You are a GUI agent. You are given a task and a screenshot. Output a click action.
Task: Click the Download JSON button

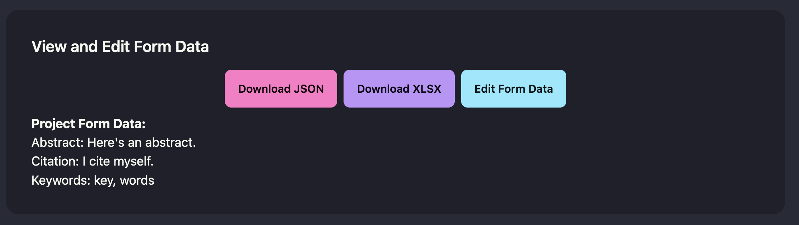(x=281, y=89)
